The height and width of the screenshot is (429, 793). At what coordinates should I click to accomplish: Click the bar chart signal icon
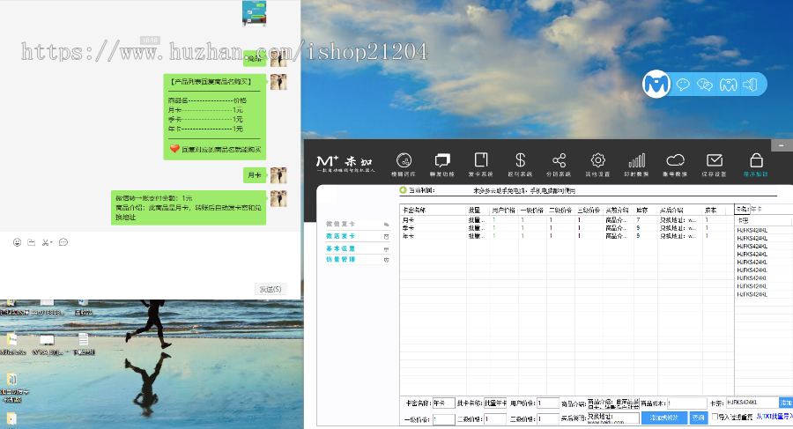(636, 160)
